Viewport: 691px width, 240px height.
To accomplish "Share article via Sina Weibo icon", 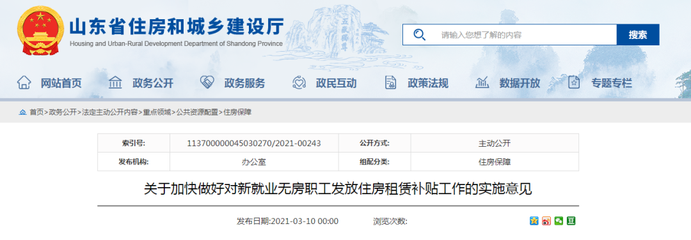I will (546, 221).
